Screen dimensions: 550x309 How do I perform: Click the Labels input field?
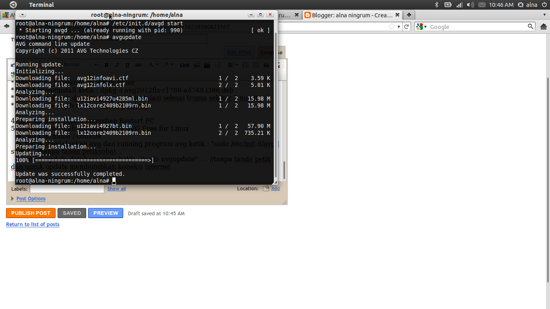[x=66, y=189]
